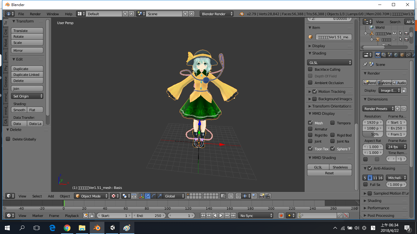Open the World properties tab globe icon

[396, 55]
